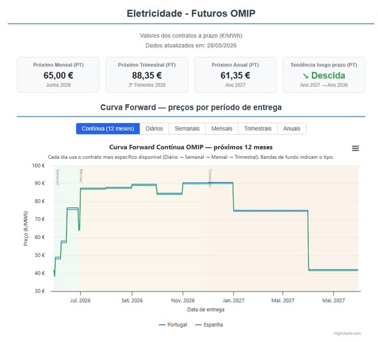Switch to the Trimestrais tab
This screenshot has width=378, height=342.
click(x=258, y=129)
